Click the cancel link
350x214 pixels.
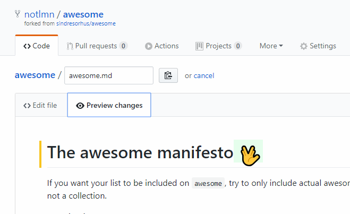204,75
